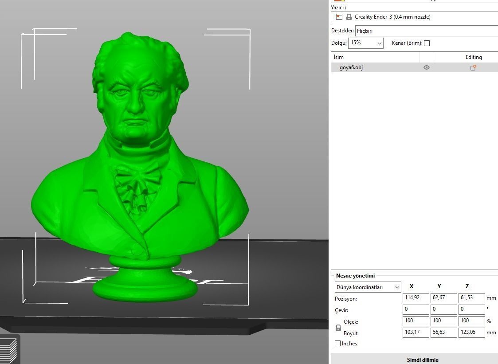Open the Destekler dropdown showing Hiçbiri

[426, 31]
